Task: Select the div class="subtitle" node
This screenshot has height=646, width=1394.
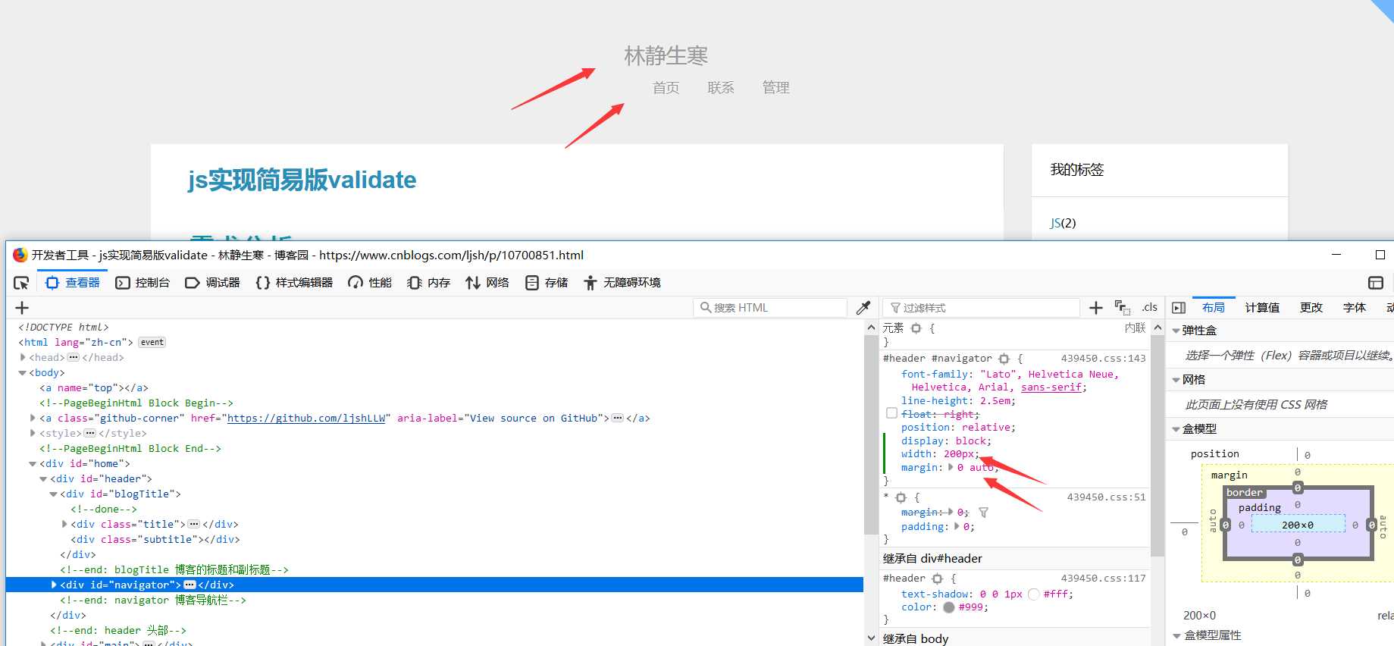Action: [155, 540]
